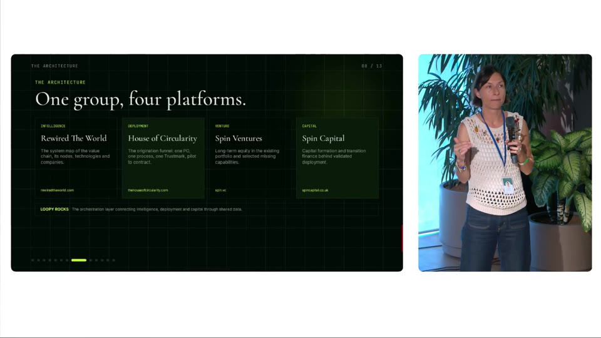
Task: Select the House of Circularity card title
Action: coord(163,138)
